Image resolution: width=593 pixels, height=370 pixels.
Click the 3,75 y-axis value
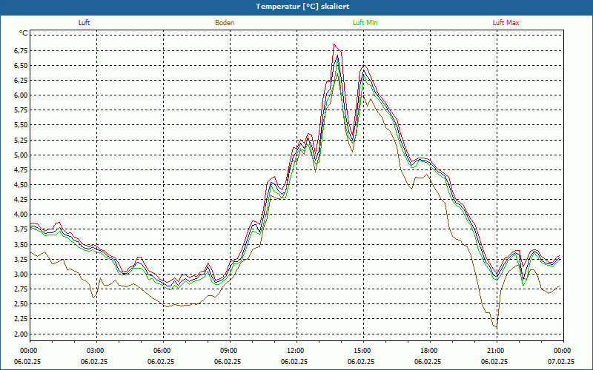[21, 230]
